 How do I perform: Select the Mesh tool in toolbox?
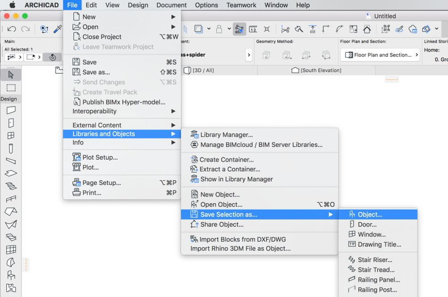[11, 237]
